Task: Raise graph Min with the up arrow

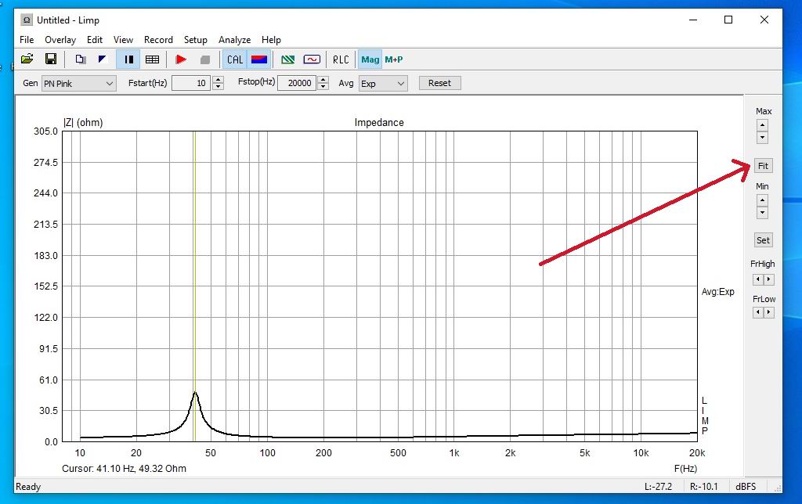Action: coord(762,200)
